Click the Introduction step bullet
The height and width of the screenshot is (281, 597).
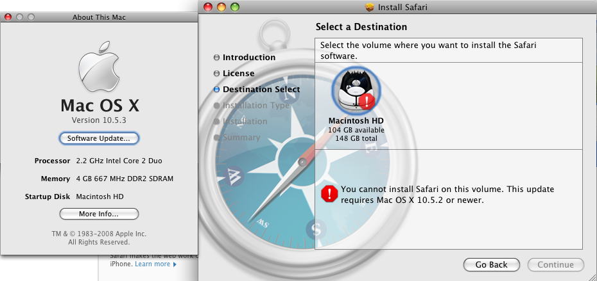coord(216,58)
